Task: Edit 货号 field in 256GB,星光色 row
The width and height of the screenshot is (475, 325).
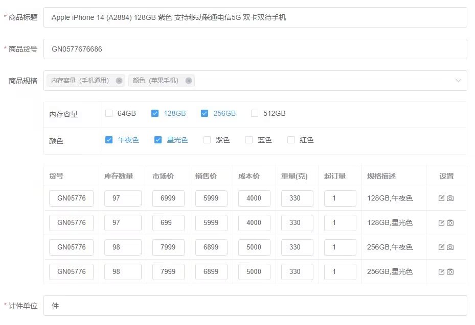Action: pos(71,272)
